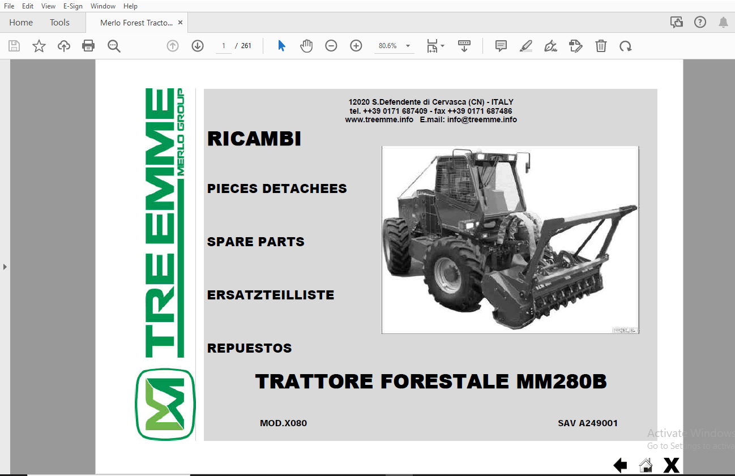Click the telephone and fax number line

(431, 111)
